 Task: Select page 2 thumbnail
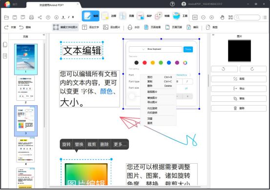pyautogui.click(x=25, y=89)
